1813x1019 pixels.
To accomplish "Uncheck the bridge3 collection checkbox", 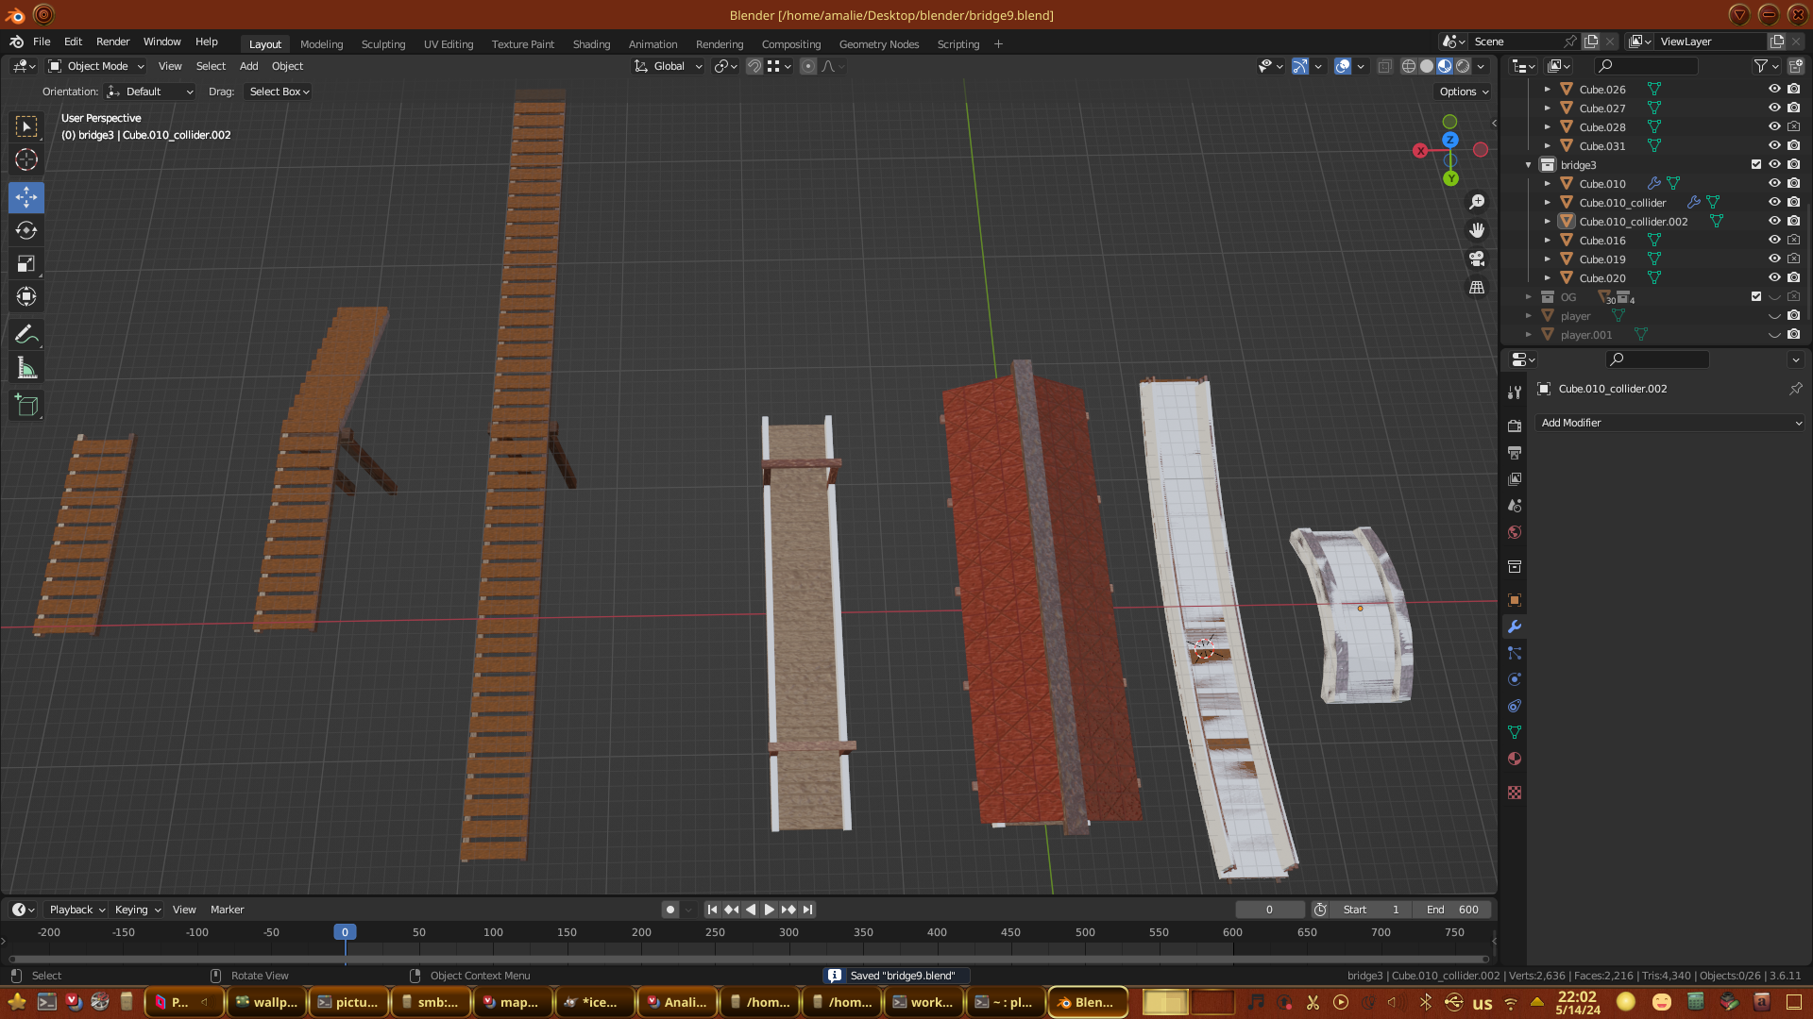I will pos(1756,164).
